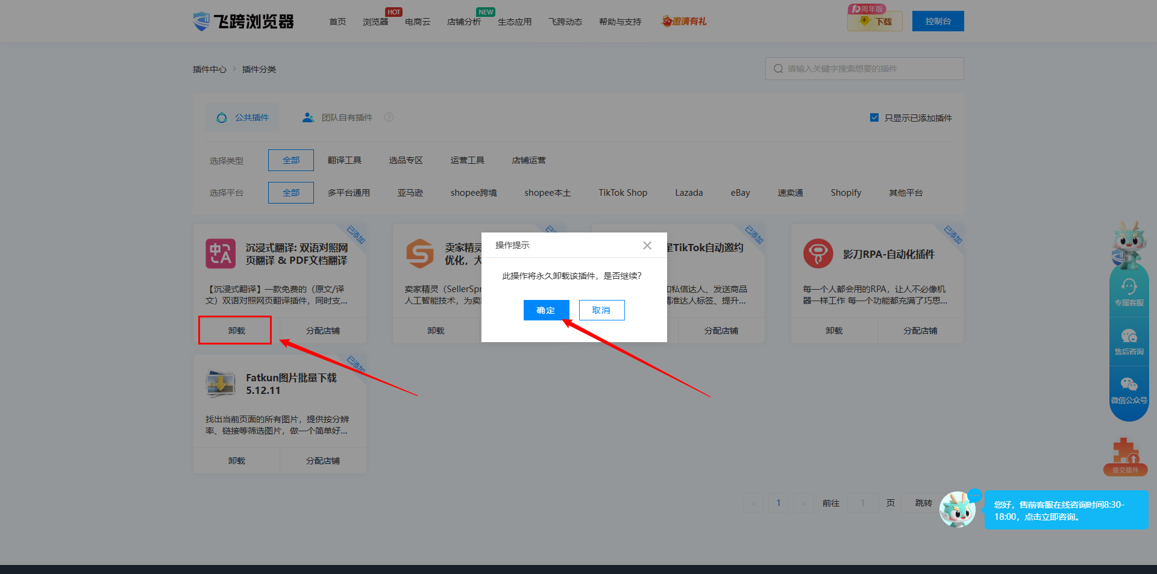Image resolution: width=1157 pixels, height=574 pixels.
Task: Open 售后咨询 in the side panel
Action: 1129,341
